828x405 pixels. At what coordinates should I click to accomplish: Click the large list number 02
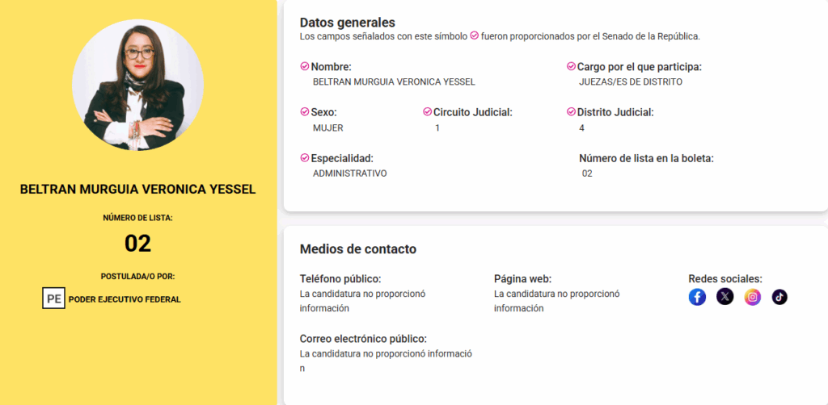click(x=137, y=244)
